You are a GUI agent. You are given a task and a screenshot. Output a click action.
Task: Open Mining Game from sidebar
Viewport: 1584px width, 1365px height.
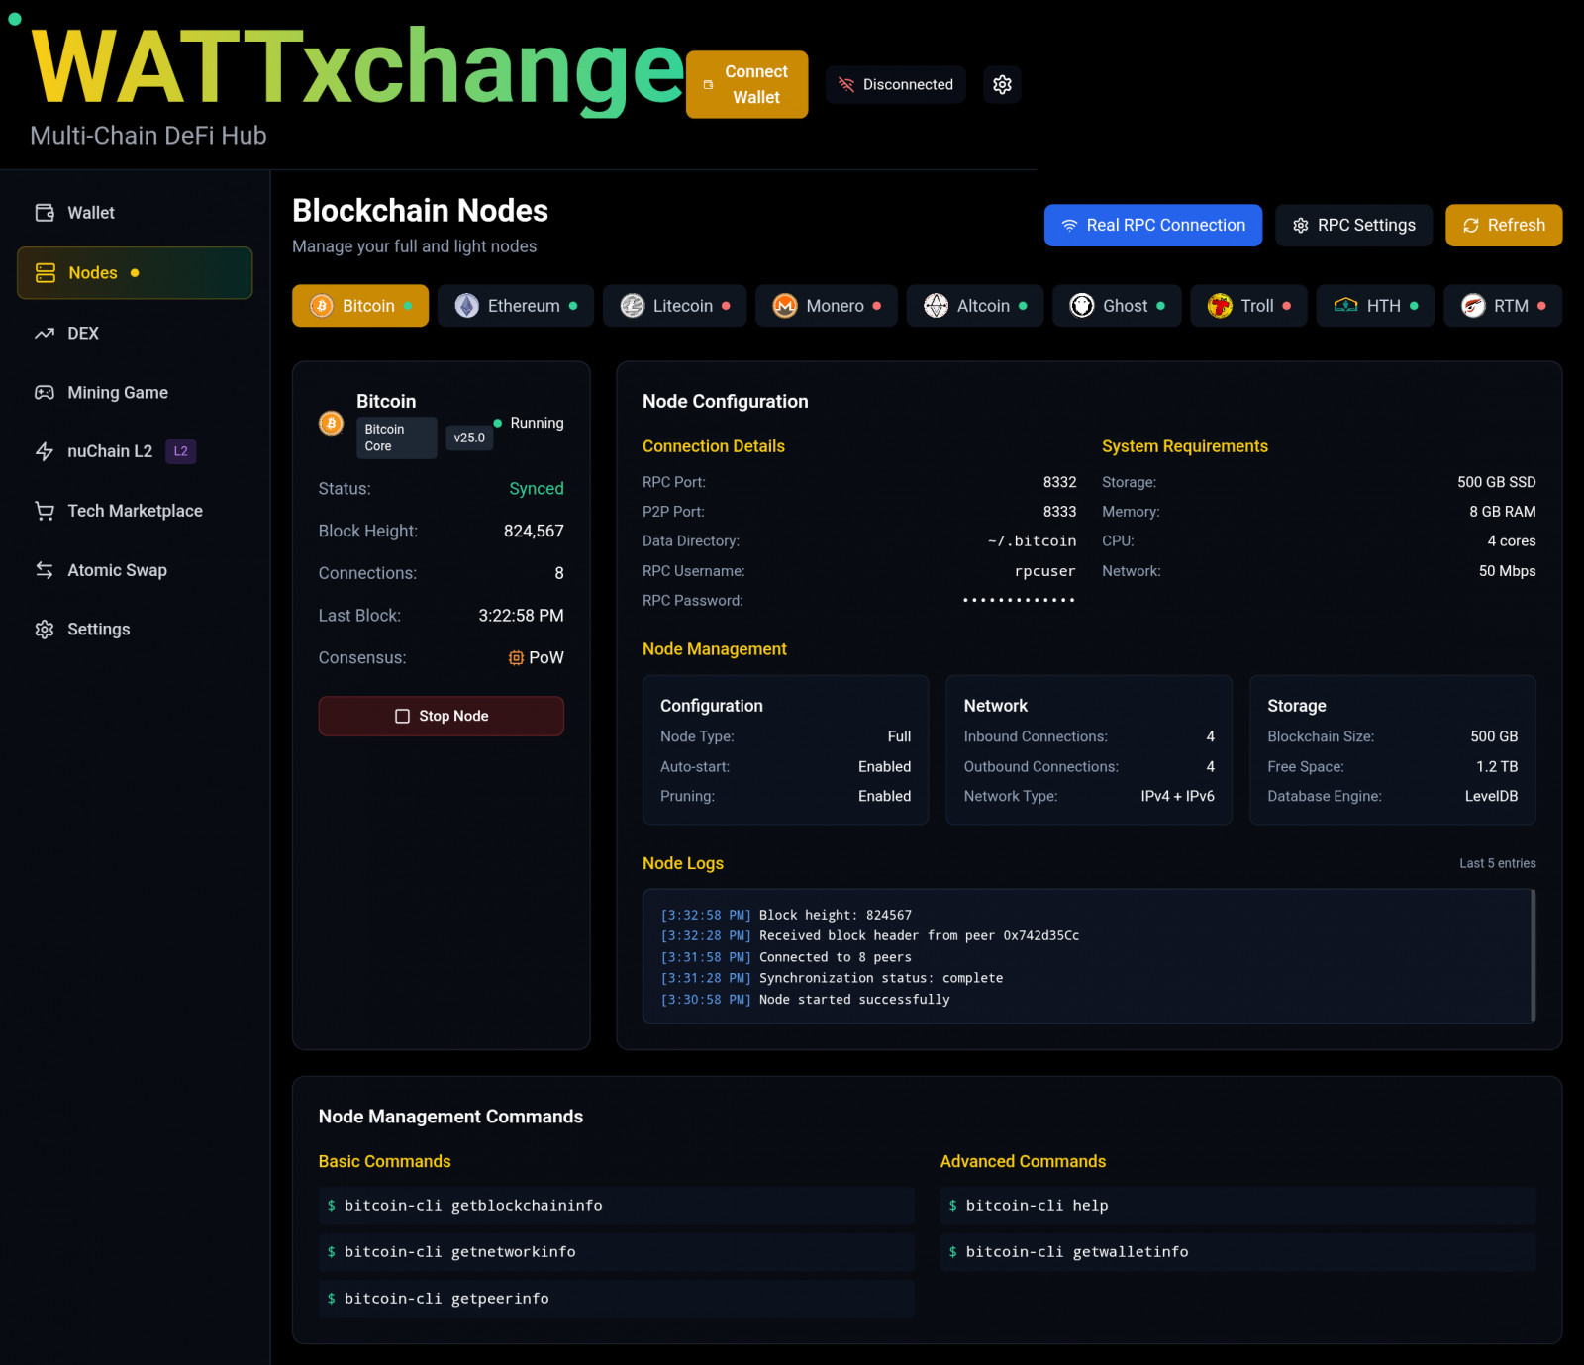117,393
